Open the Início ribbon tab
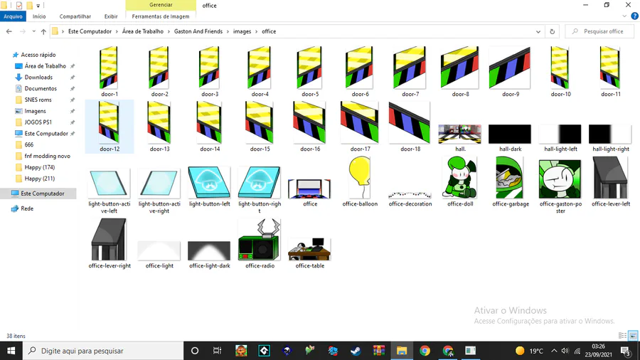The height and width of the screenshot is (360, 640). [39, 16]
